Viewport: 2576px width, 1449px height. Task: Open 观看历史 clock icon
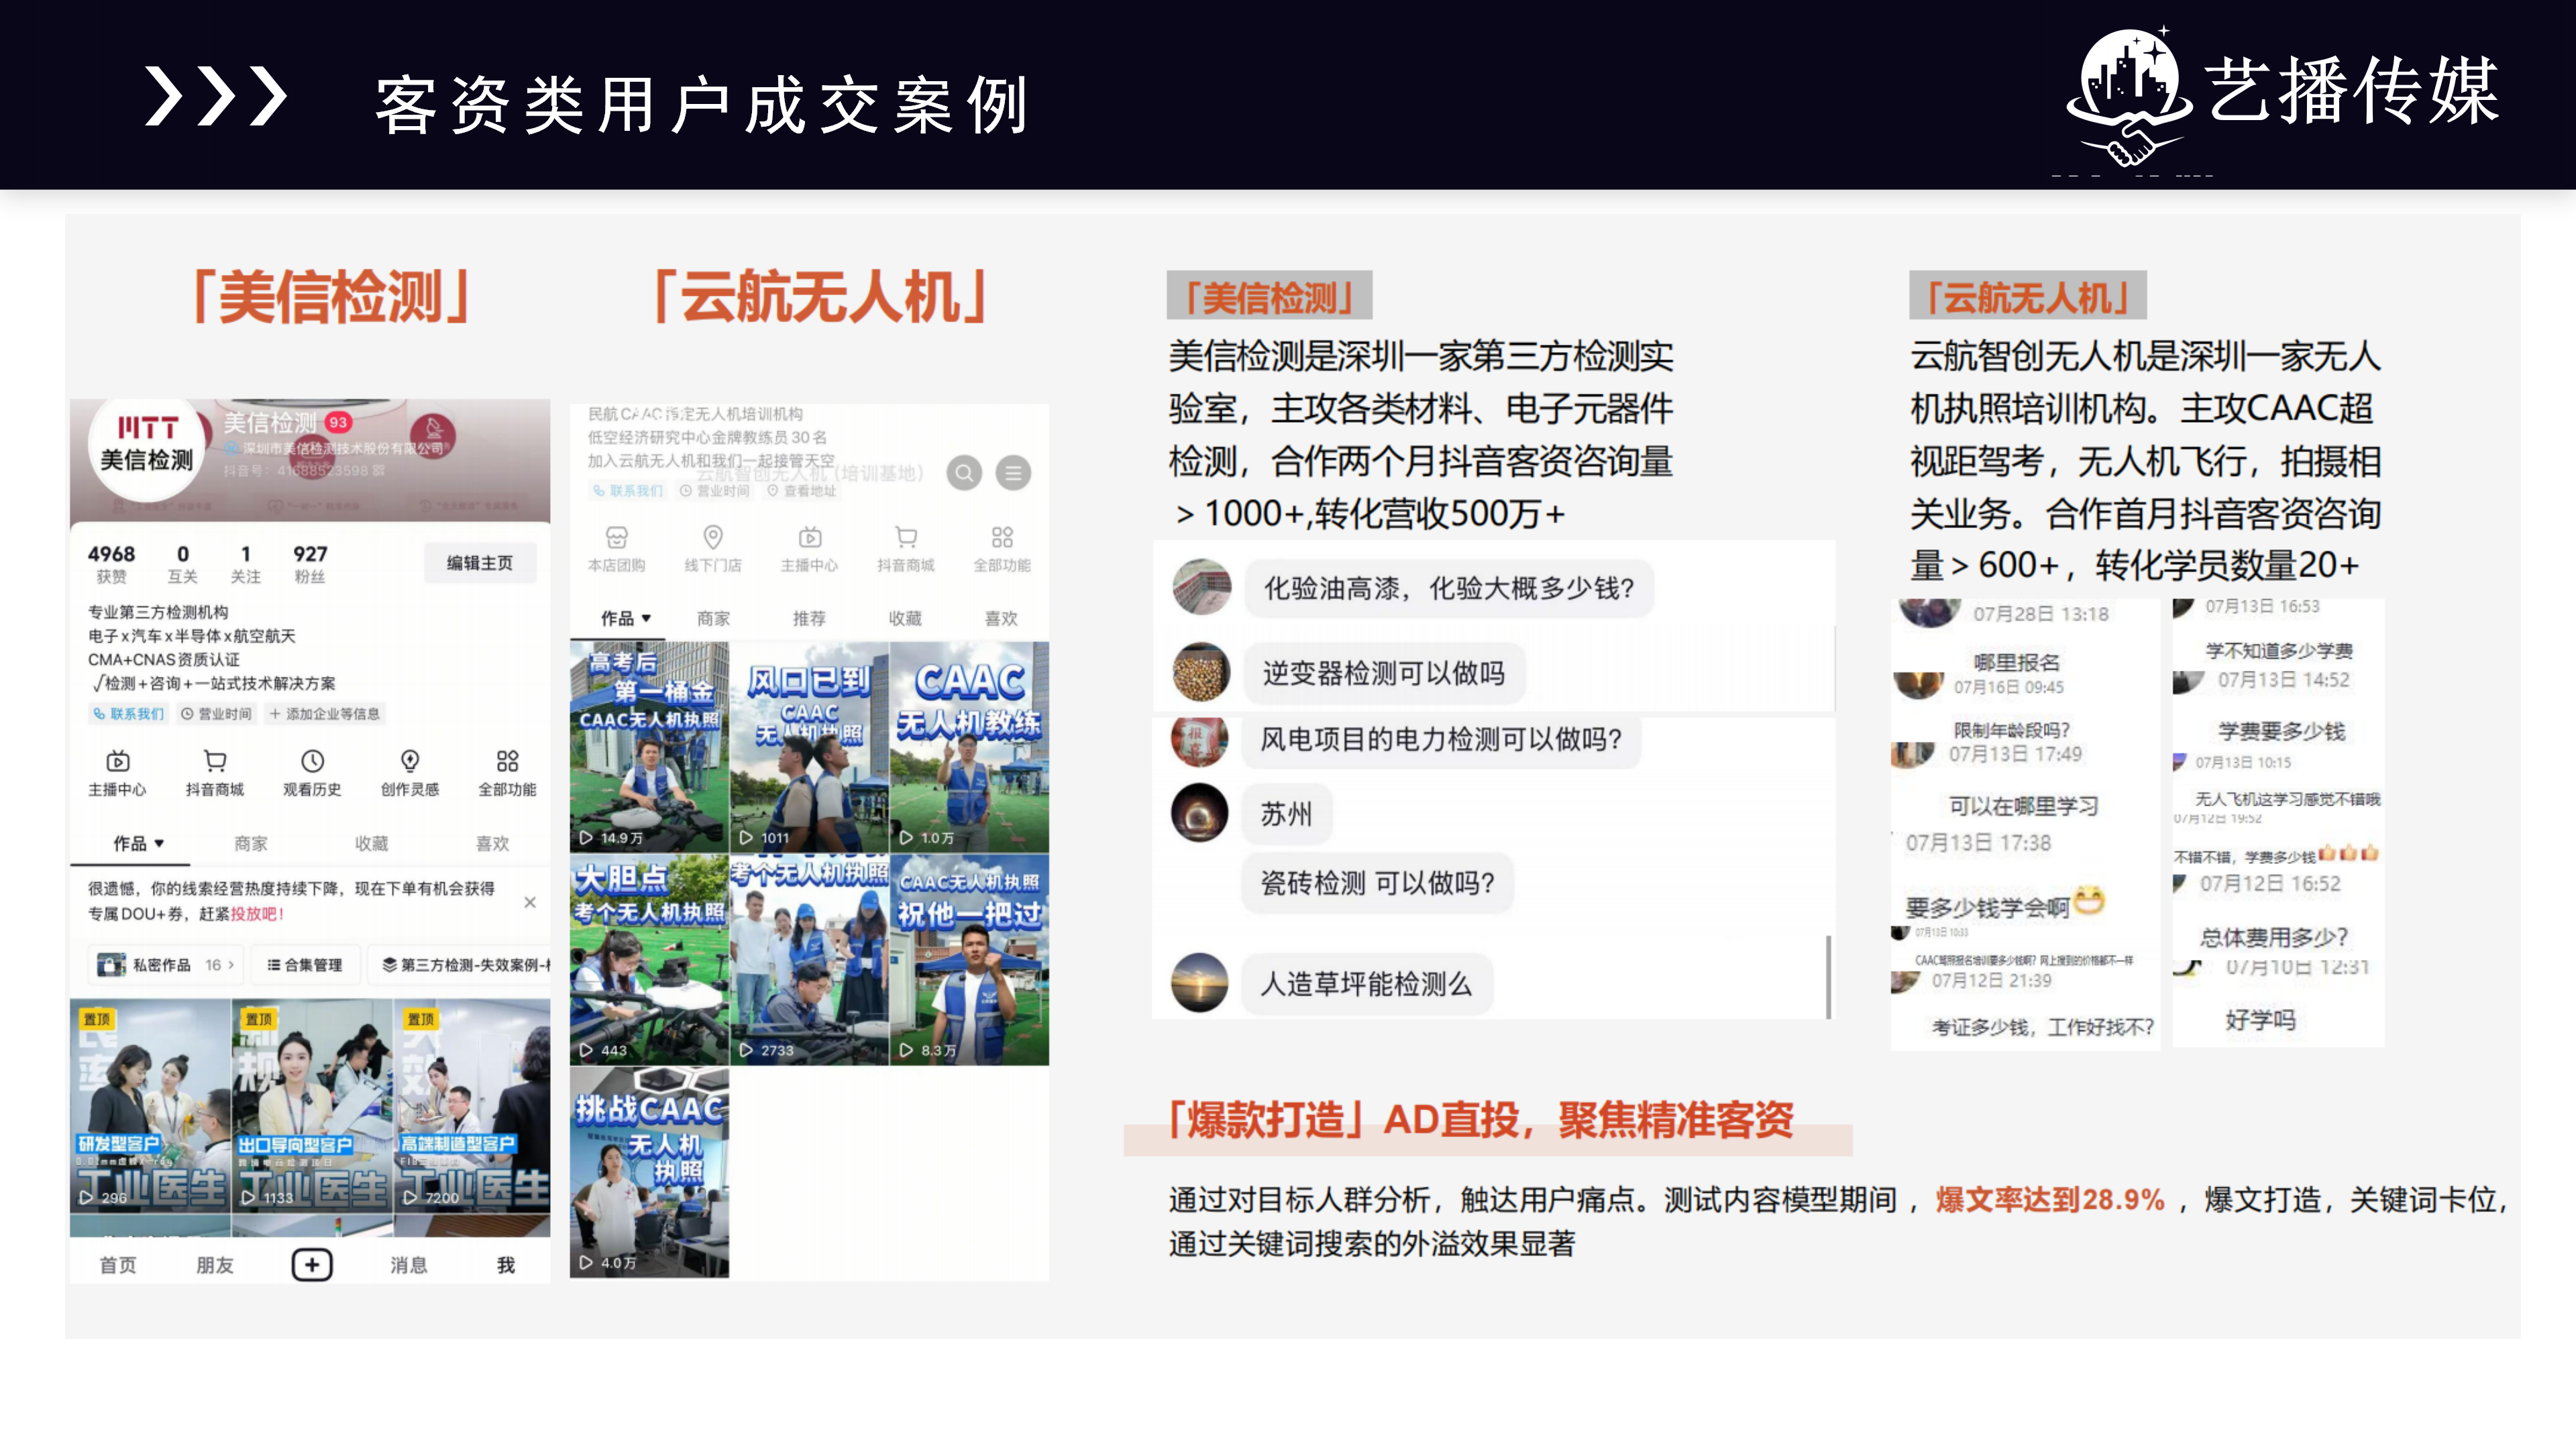click(312, 762)
